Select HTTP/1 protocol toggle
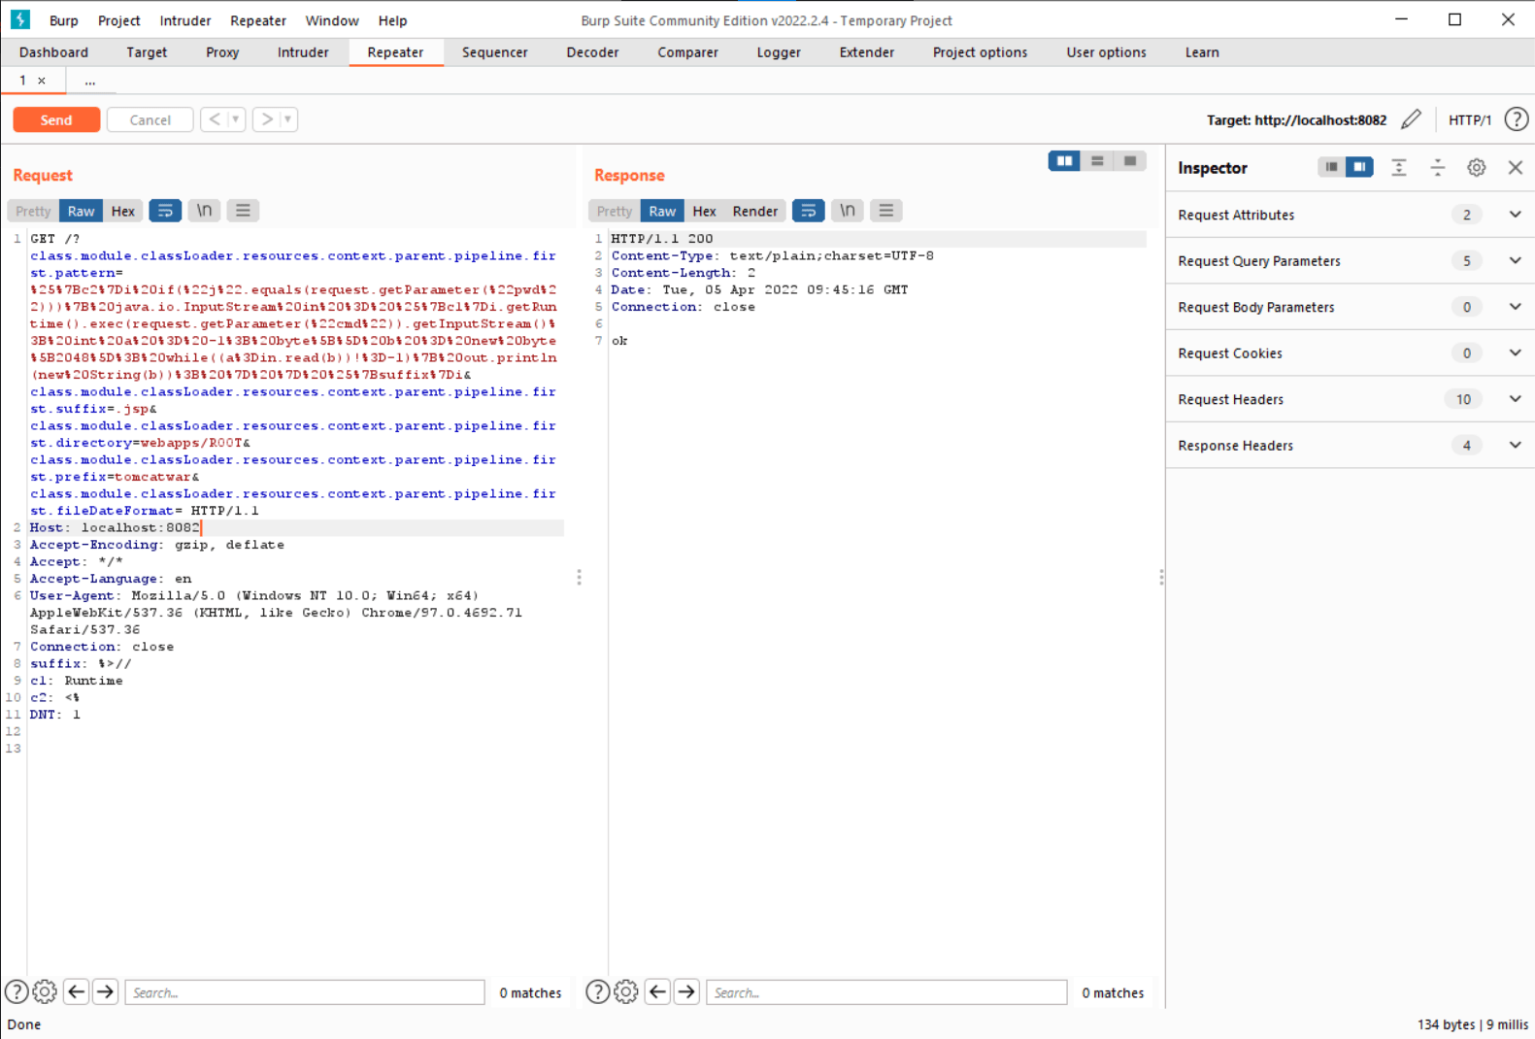 pyautogui.click(x=1470, y=119)
